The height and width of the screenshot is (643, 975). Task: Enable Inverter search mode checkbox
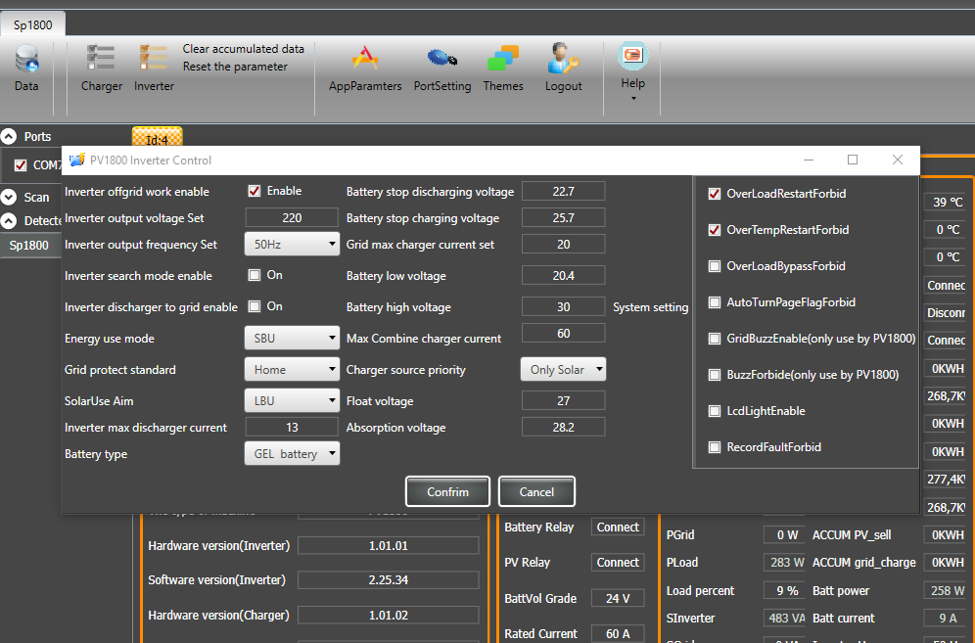click(255, 276)
